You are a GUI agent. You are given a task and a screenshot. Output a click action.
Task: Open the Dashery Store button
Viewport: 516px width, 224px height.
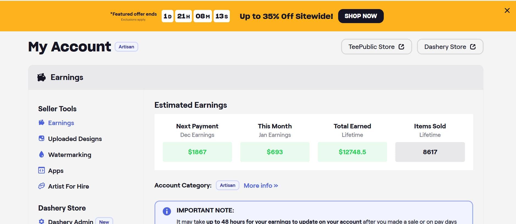(x=450, y=47)
